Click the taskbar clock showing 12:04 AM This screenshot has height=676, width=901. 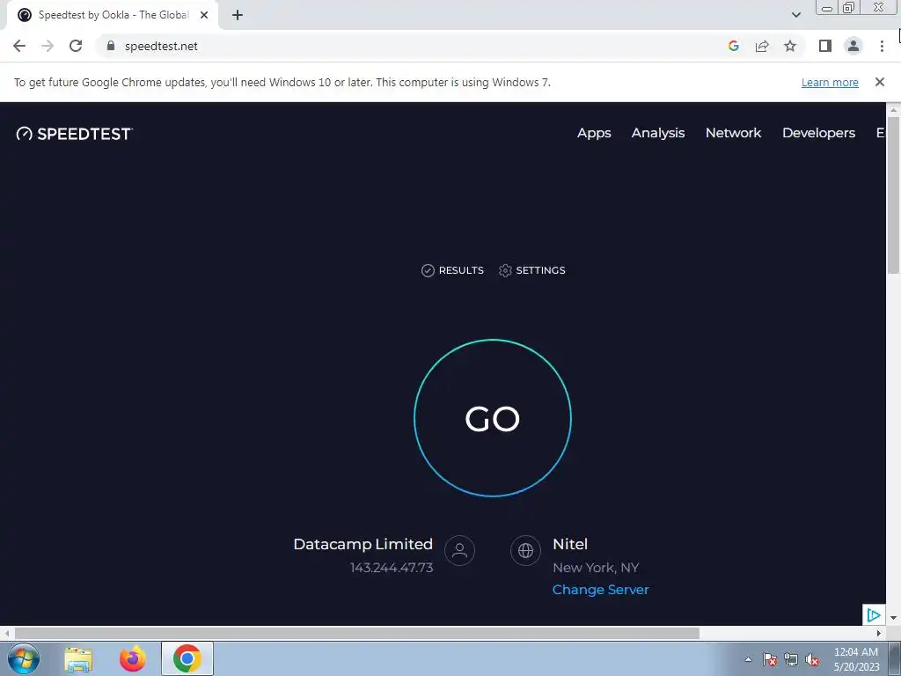point(856,659)
